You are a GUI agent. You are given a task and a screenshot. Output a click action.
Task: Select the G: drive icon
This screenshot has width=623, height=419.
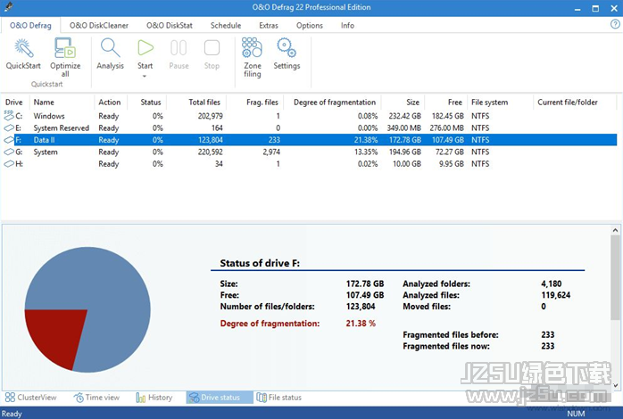point(9,152)
